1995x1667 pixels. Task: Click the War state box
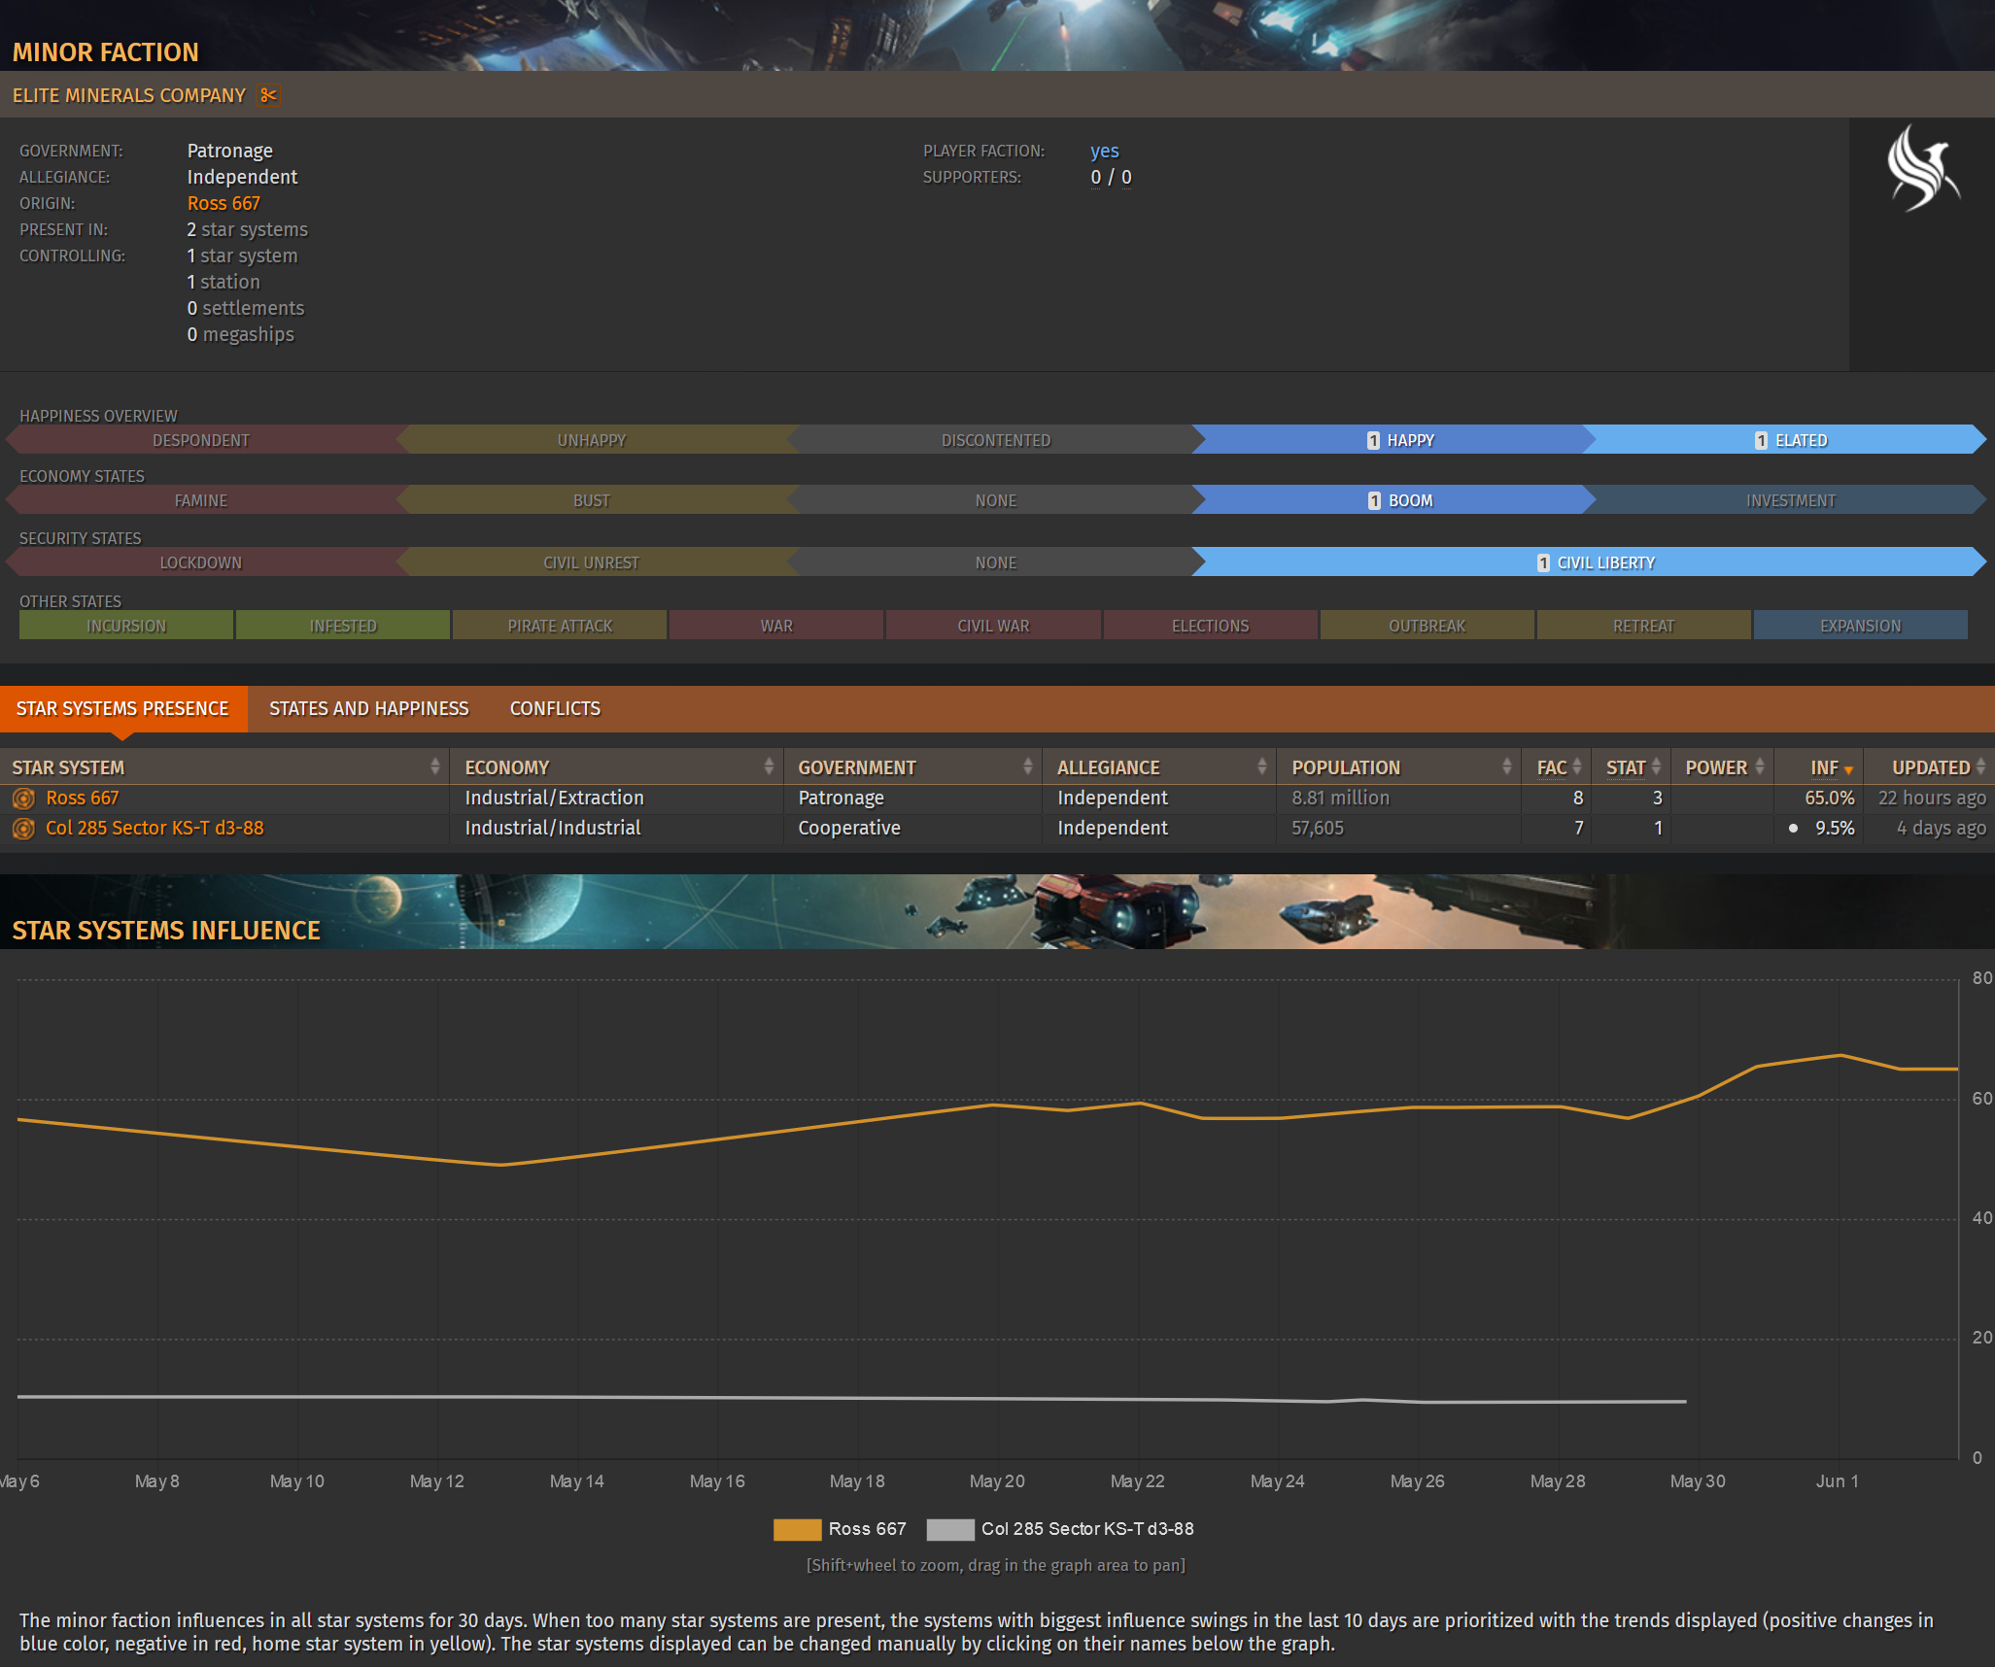pos(776,626)
